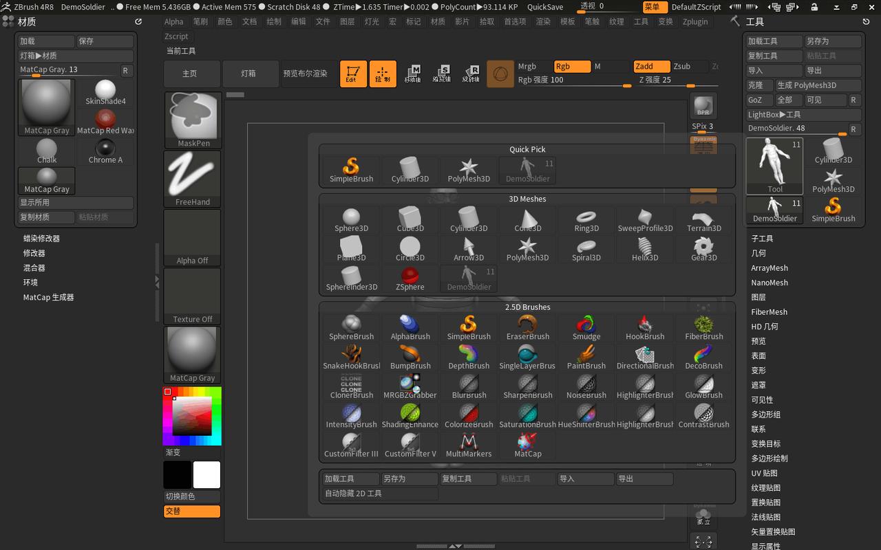Select the Cube3D mesh
This screenshot has width=881, height=550.
coord(410,220)
